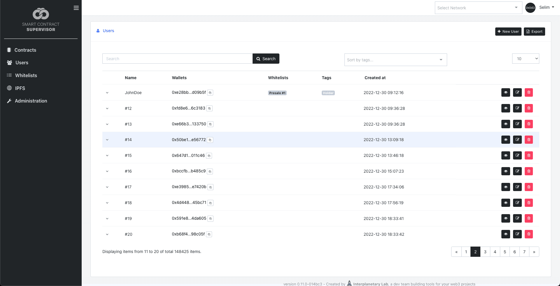560x286 pixels.
Task: View JohnDoe details with eye icon
Action: click(505, 93)
